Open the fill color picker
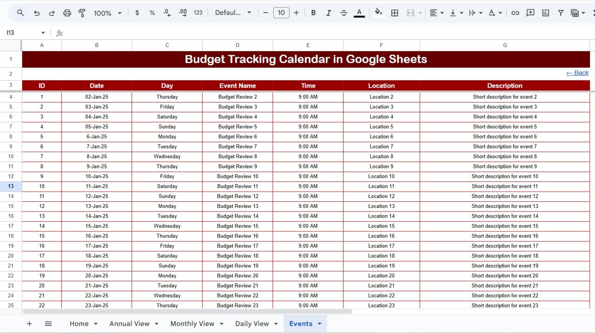 [x=378, y=13]
